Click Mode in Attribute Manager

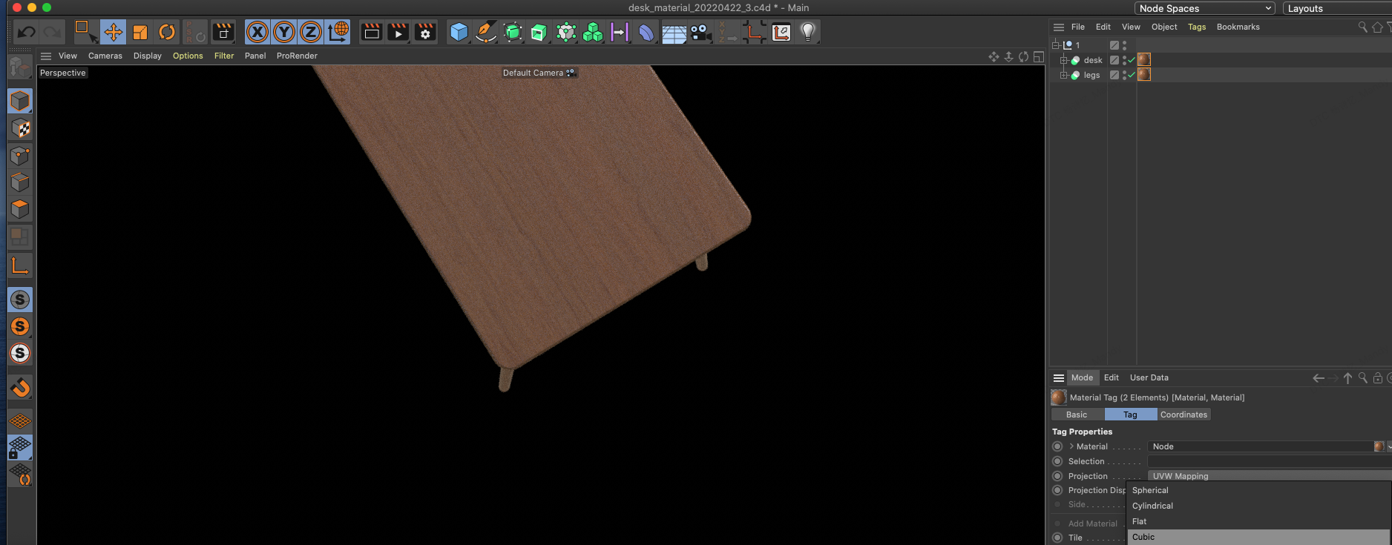tap(1082, 377)
